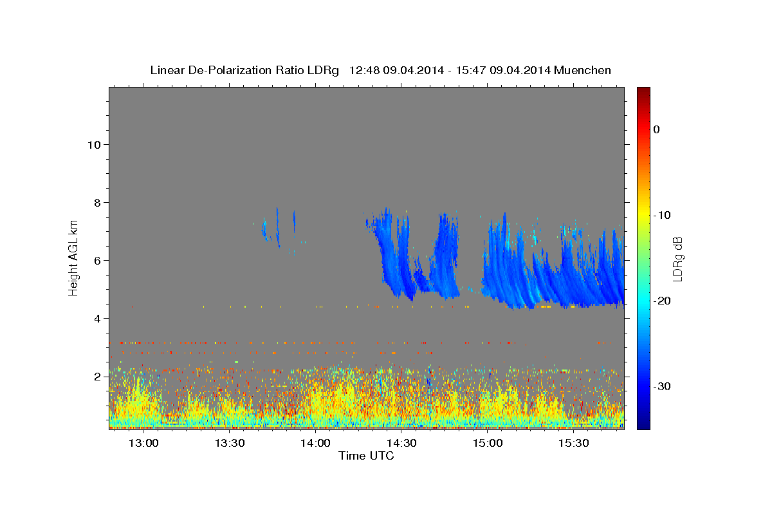Click the height tick label 8
Viewport: 772px width, 515px height.
click(97, 202)
